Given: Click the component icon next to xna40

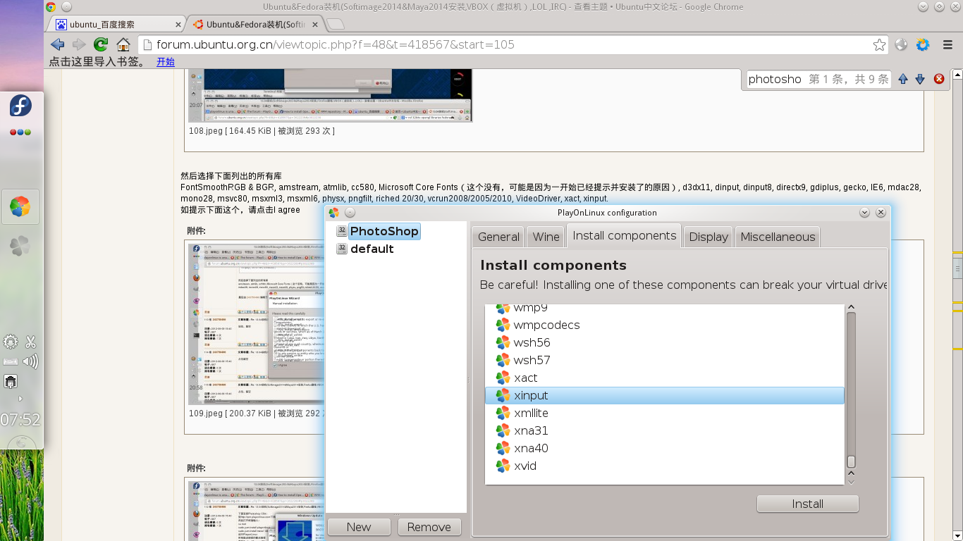Looking at the screenshot, I should tap(503, 449).
